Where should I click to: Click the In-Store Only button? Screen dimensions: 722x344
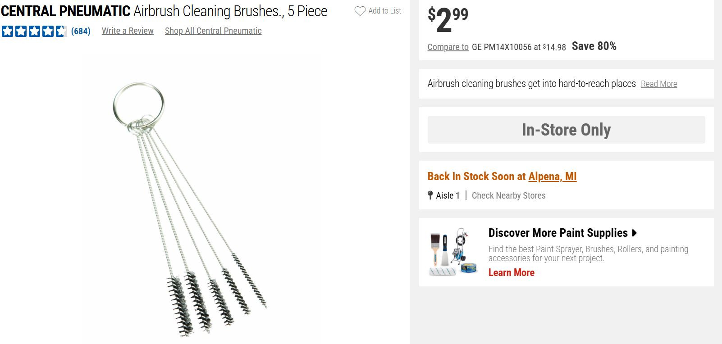click(x=566, y=130)
